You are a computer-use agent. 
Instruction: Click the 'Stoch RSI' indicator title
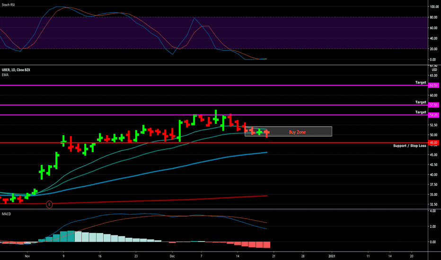(x=8, y=5)
